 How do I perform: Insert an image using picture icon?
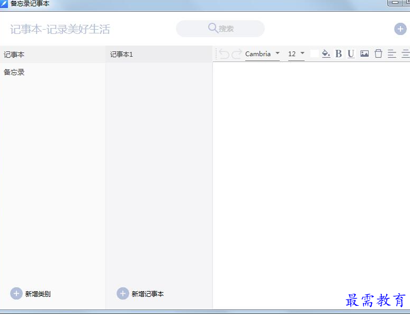(x=364, y=54)
